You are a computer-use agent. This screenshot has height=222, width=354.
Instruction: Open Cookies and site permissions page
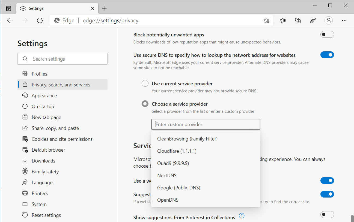tap(63, 139)
